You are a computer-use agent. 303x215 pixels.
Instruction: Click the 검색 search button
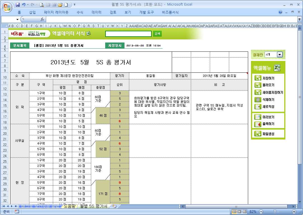pos(157,34)
